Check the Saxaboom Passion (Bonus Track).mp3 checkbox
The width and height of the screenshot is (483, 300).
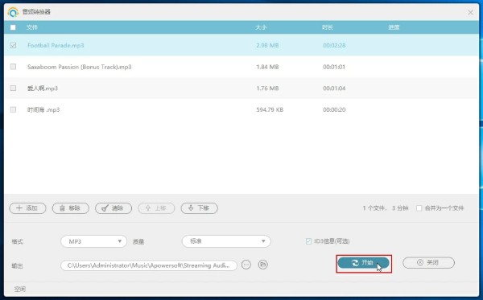(13, 67)
